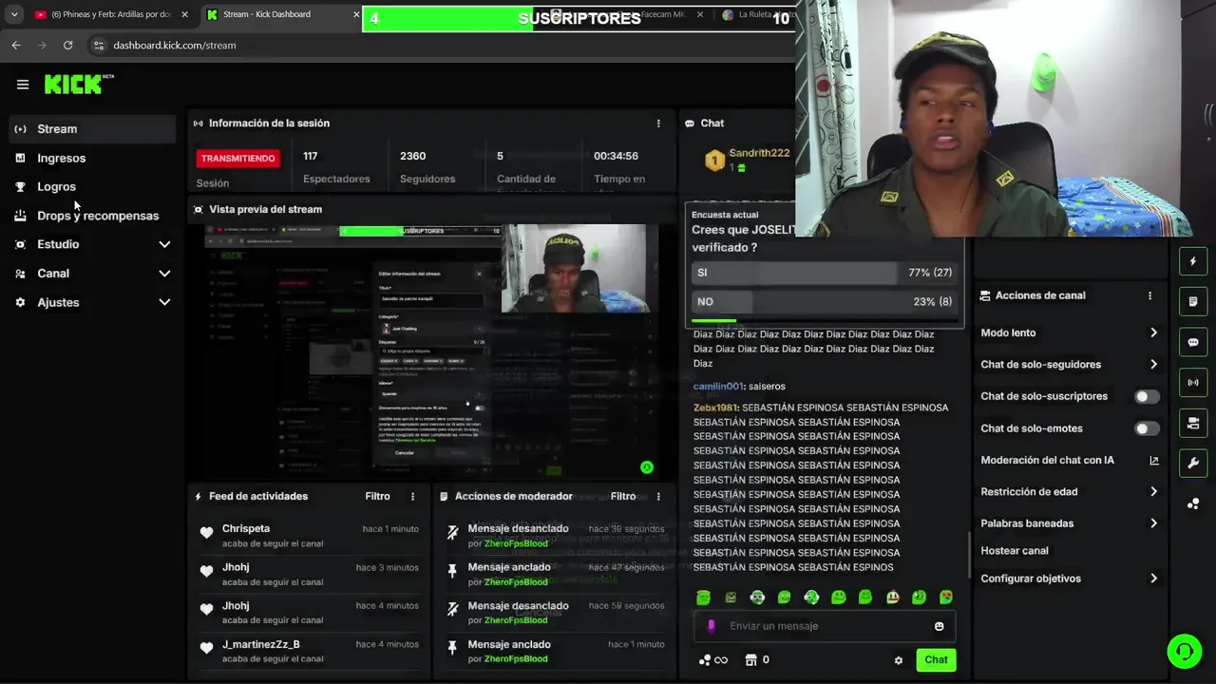This screenshot has width=1216, height=684.
Task: Open chat settings gear icon
Action: [899, 660]
